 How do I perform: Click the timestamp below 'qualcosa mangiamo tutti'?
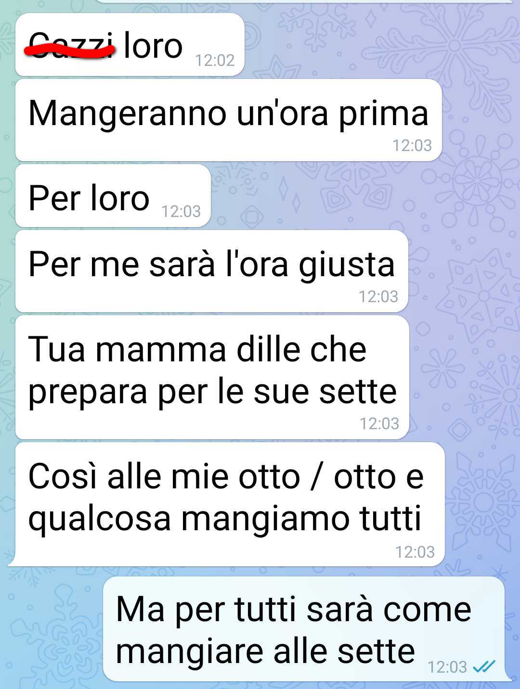click(415, 552)
